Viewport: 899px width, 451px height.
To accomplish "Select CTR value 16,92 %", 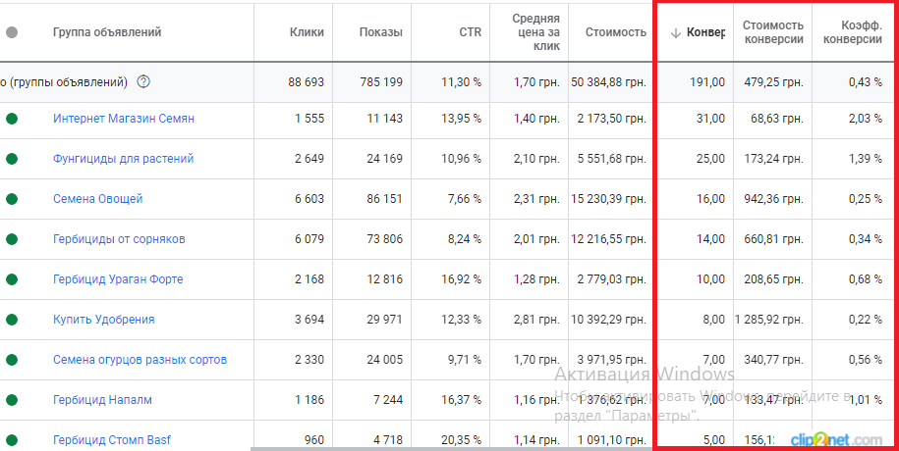I will coord(462,279).
